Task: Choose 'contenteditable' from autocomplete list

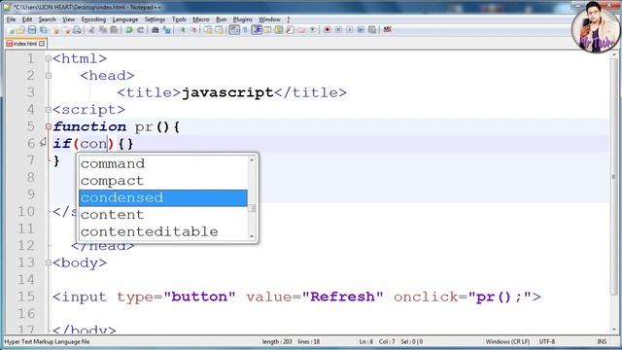Action: coord(163,231)
